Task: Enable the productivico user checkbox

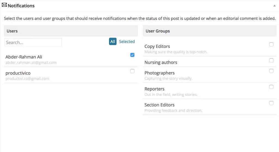Action: [x=132, y=71]
